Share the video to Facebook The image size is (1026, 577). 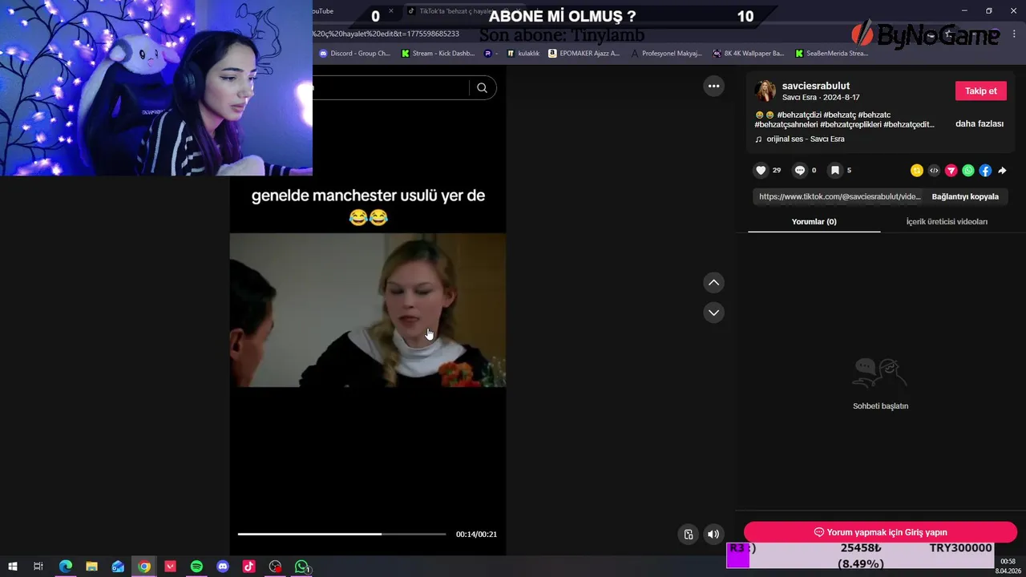click(x=985, y=171)
